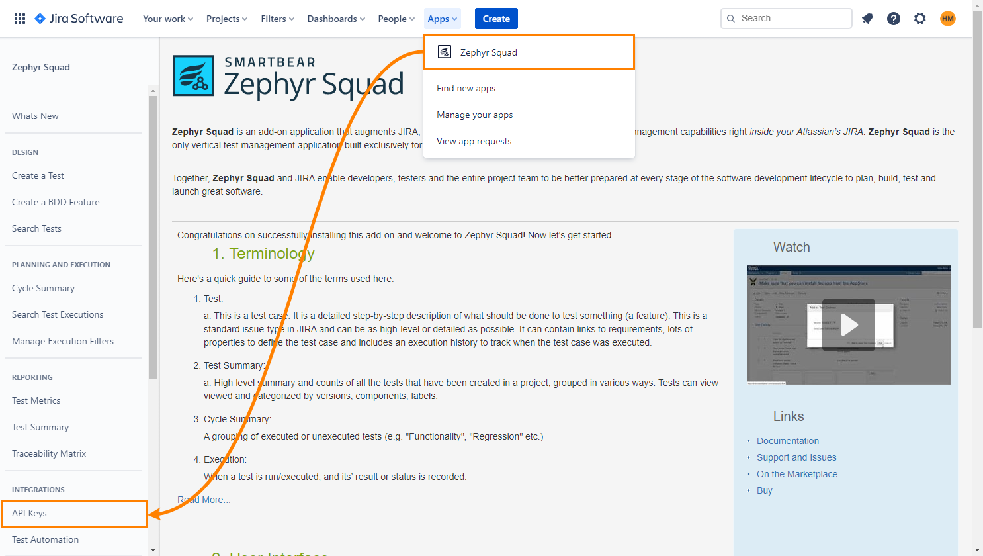Open the Filters menu
This screenshot has height=556, width=983.
click(277, 18)
